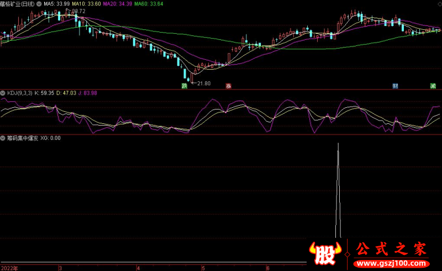This screenshot has width=442, height=271.
Task: Click the 筹码集中爆发 indicator name
Action: (23, 138)
